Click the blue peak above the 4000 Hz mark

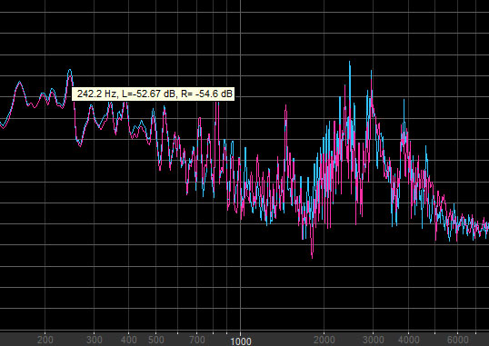(404, 101)
